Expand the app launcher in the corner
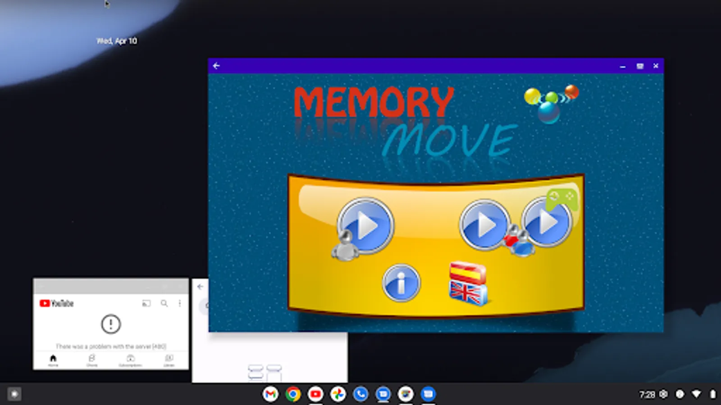The width and height of the screenshot is (721, 405). [14, 395]
